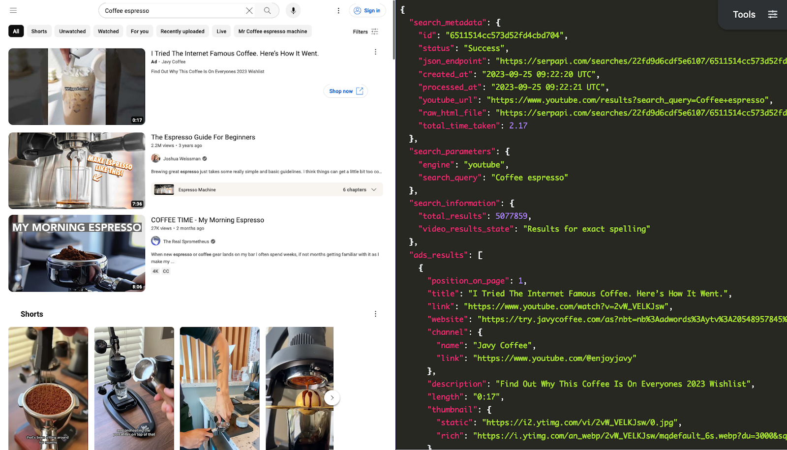Image resolution: width=787 pixels, height=450 pixels.
Task: Open The Espresso Guide For Beginners thumbnail
Action: click(77, 171)
